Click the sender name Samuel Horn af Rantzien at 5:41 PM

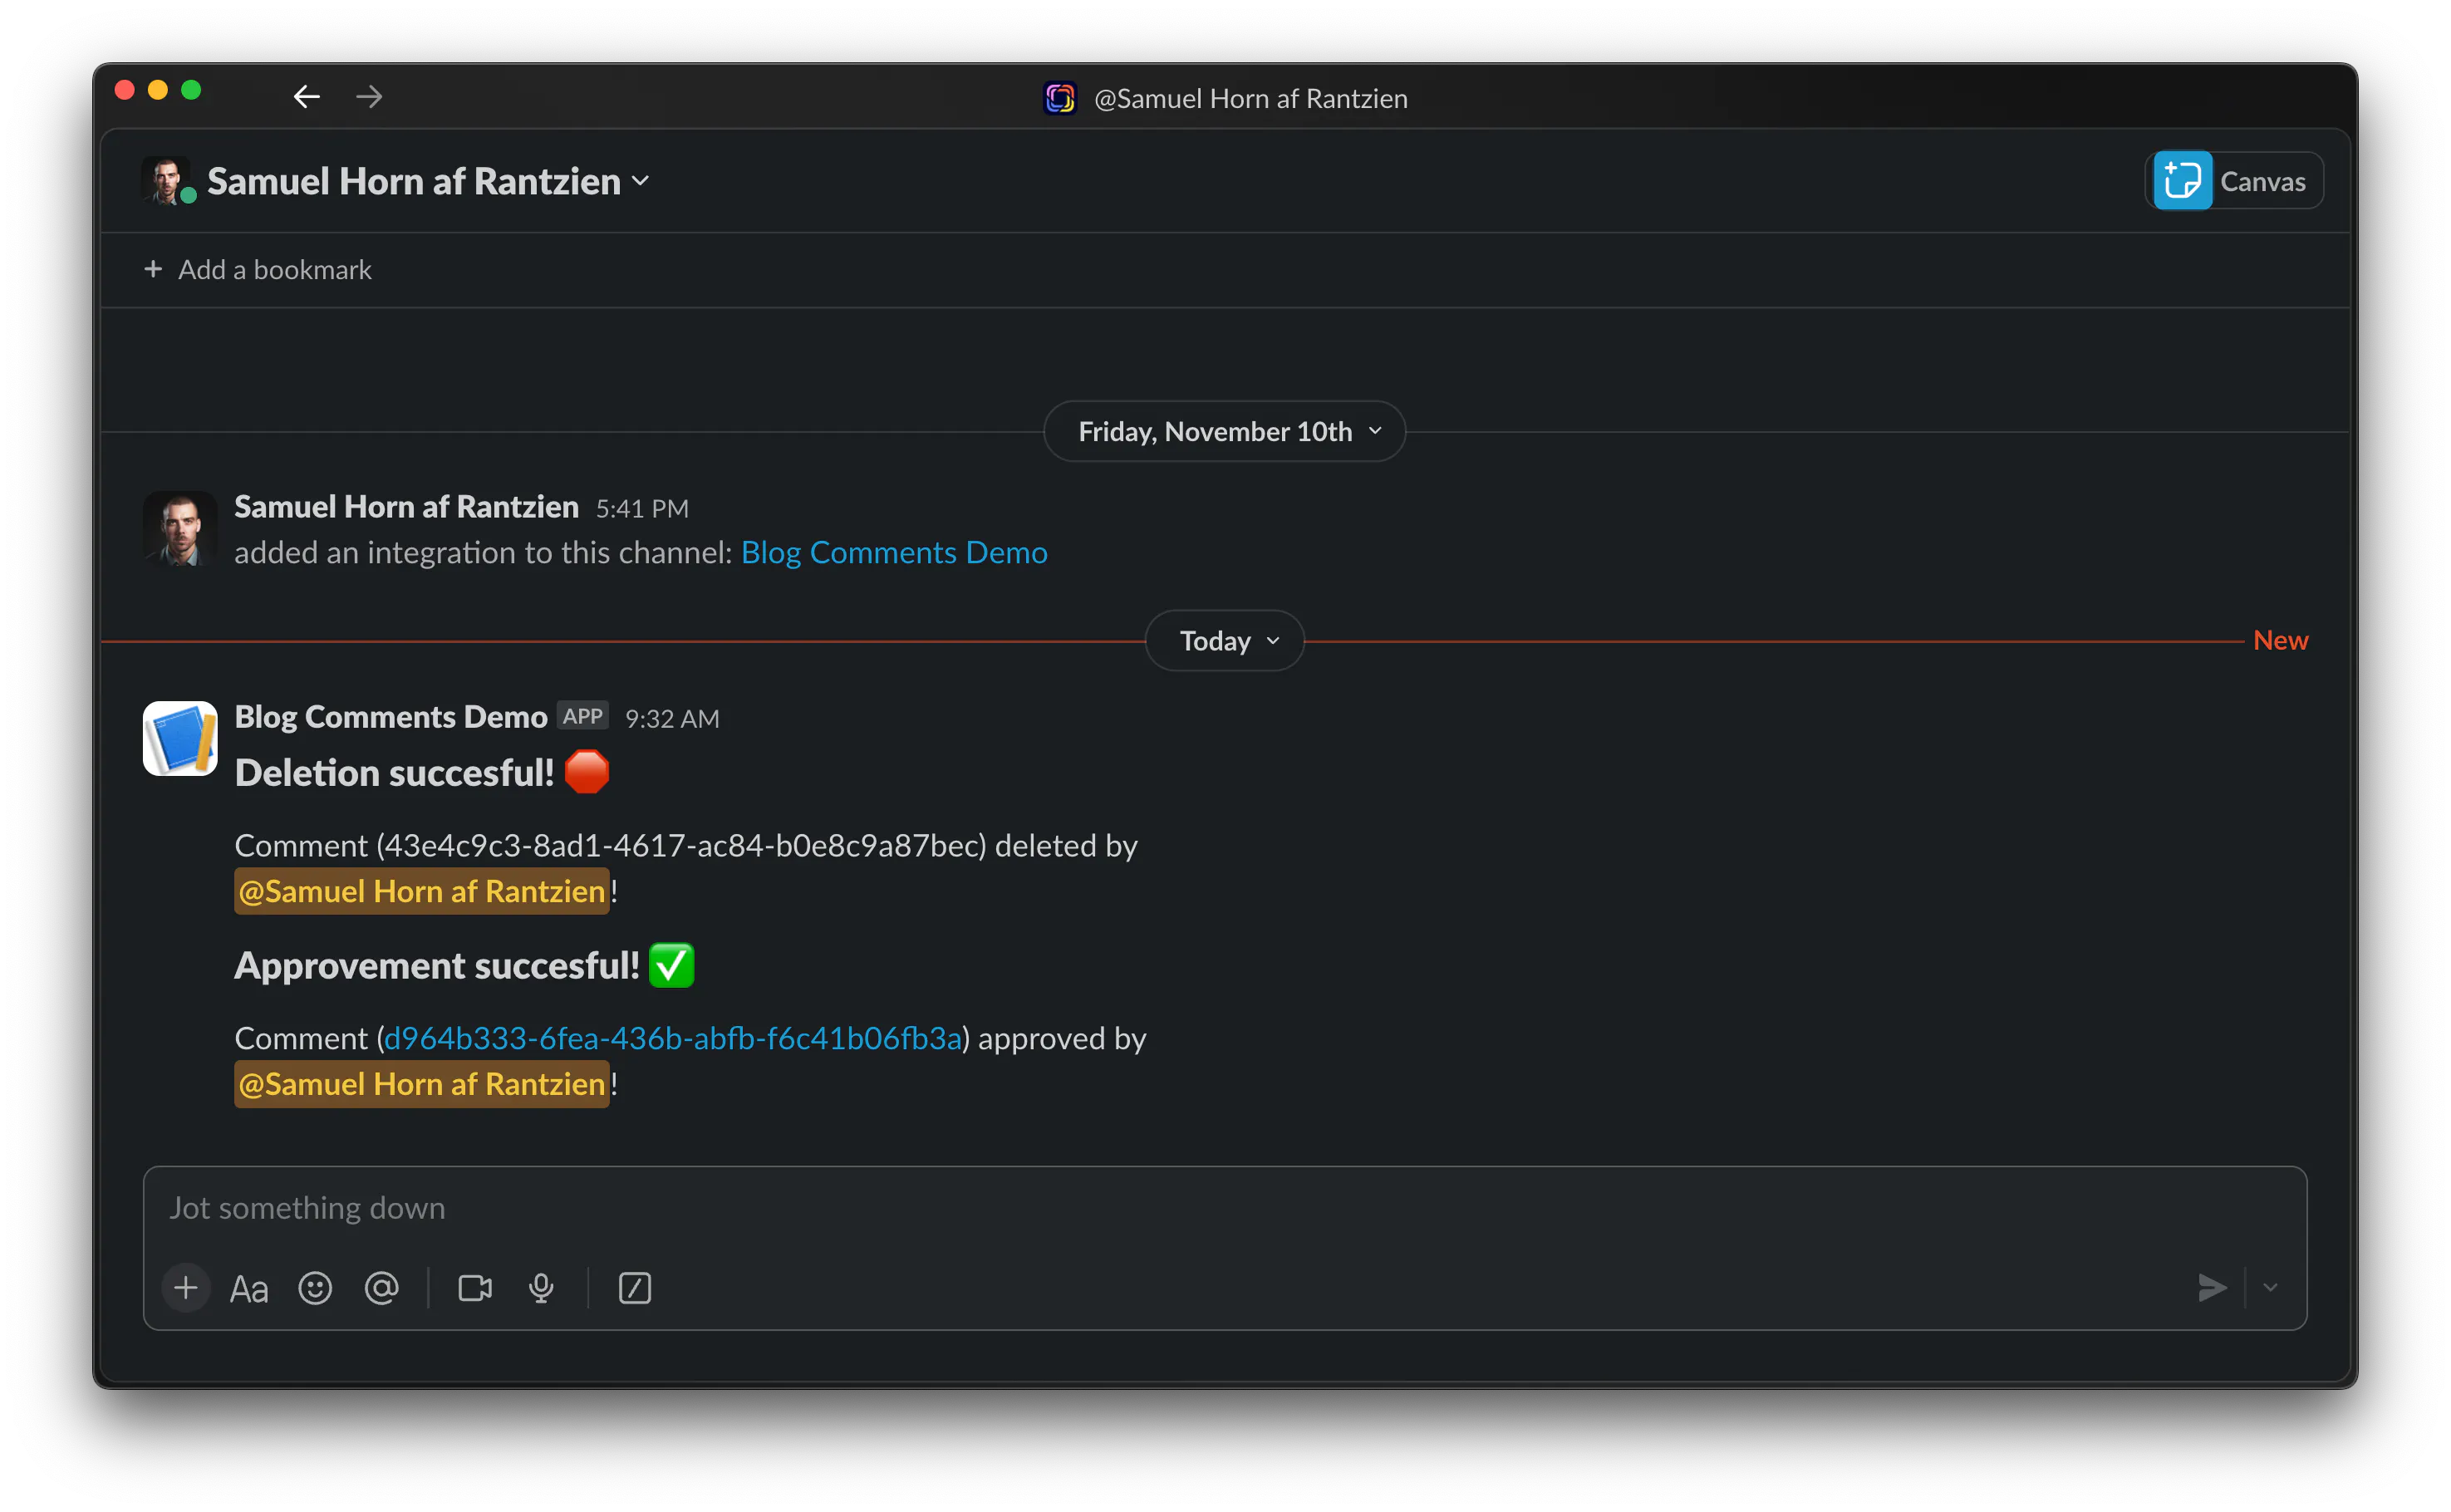[406, 507]
